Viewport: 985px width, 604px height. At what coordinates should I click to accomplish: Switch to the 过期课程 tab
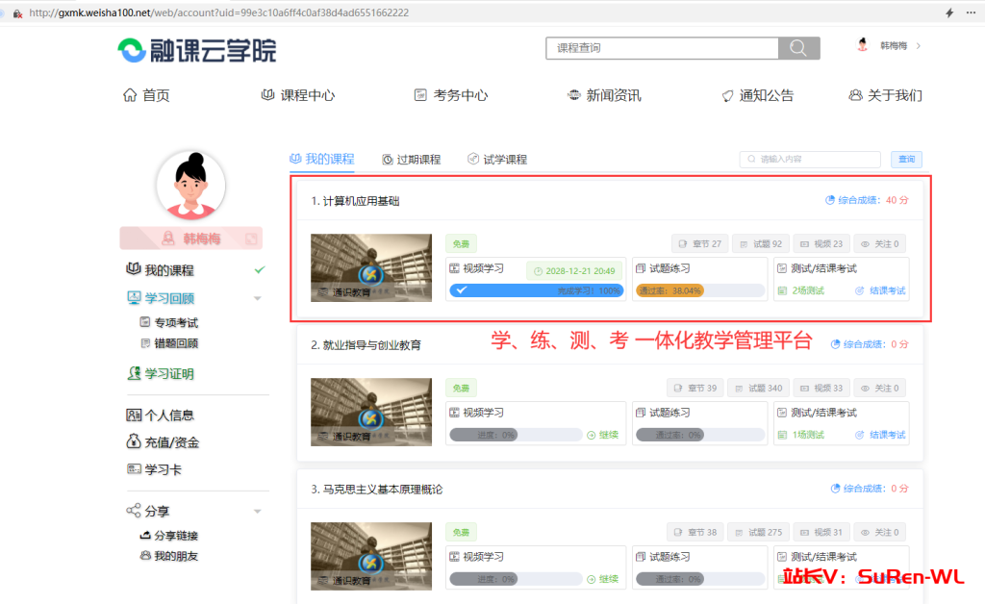coord(412,160)
